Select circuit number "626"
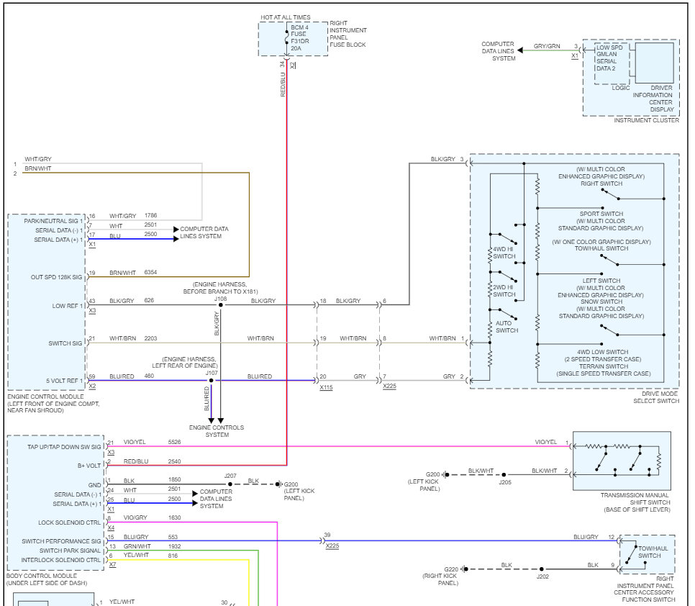The width and height of the screenshot is (695, 606). tap(149, 300)
